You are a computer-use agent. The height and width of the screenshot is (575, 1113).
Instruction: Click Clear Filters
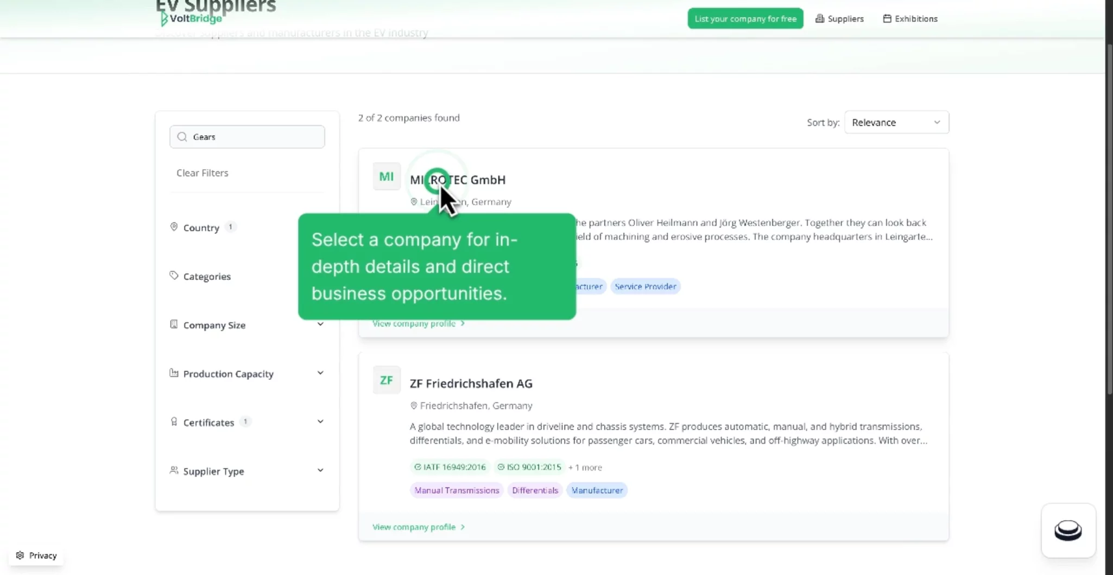click(202, 173)
